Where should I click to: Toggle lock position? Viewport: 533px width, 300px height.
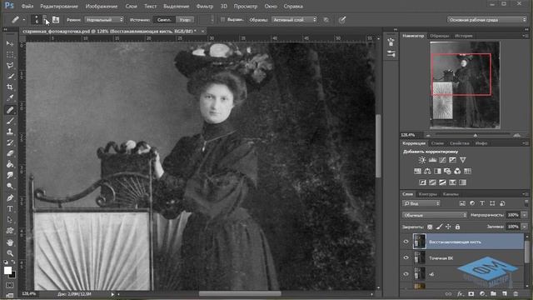[448, 227]
